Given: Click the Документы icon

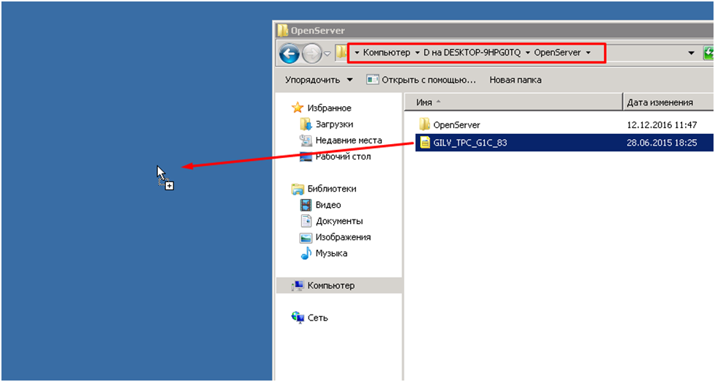Looking at the screenshot, I should point(306,221).
